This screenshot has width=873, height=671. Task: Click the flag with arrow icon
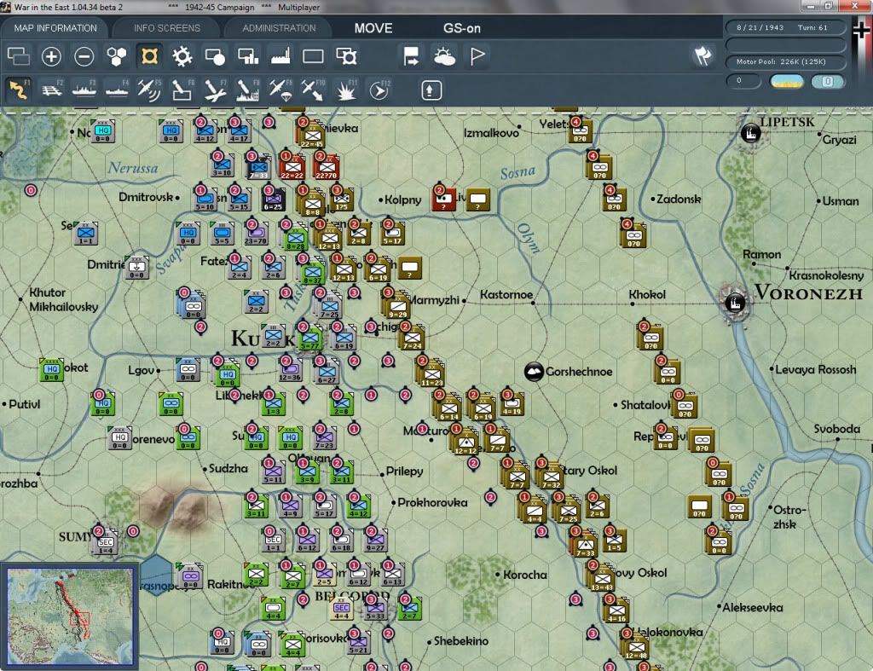[411, 56]
